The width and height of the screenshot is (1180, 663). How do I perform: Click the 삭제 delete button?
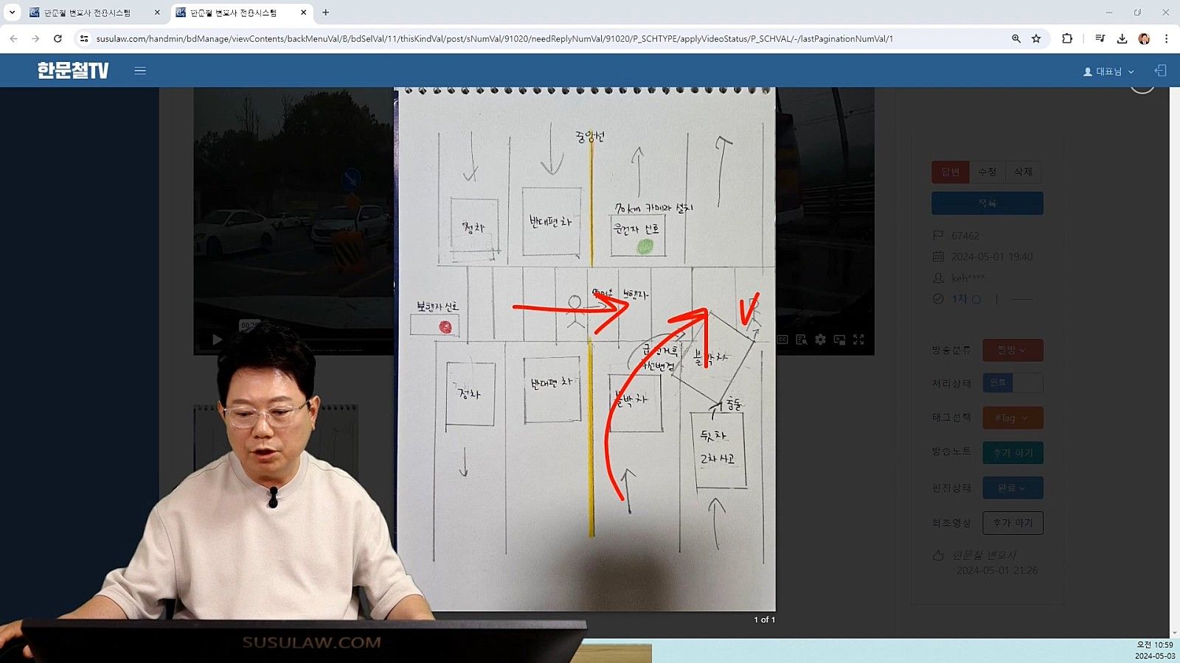click(1024, 171)
